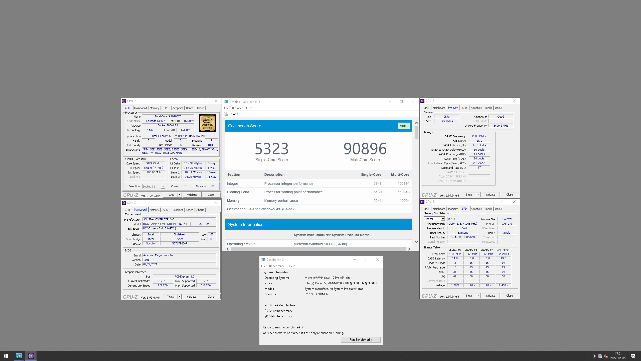The image size is (641, 361).
Task: Click the Memory performance row in Geekbench
Action: [318, 201]
